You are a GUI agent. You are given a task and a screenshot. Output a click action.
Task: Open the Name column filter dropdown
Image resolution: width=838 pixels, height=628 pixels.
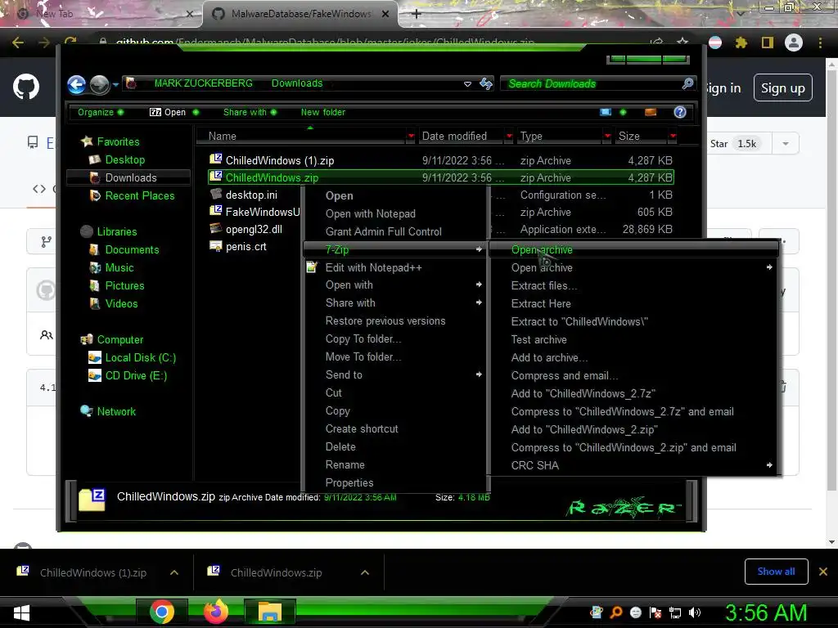[x=411, y=137]
